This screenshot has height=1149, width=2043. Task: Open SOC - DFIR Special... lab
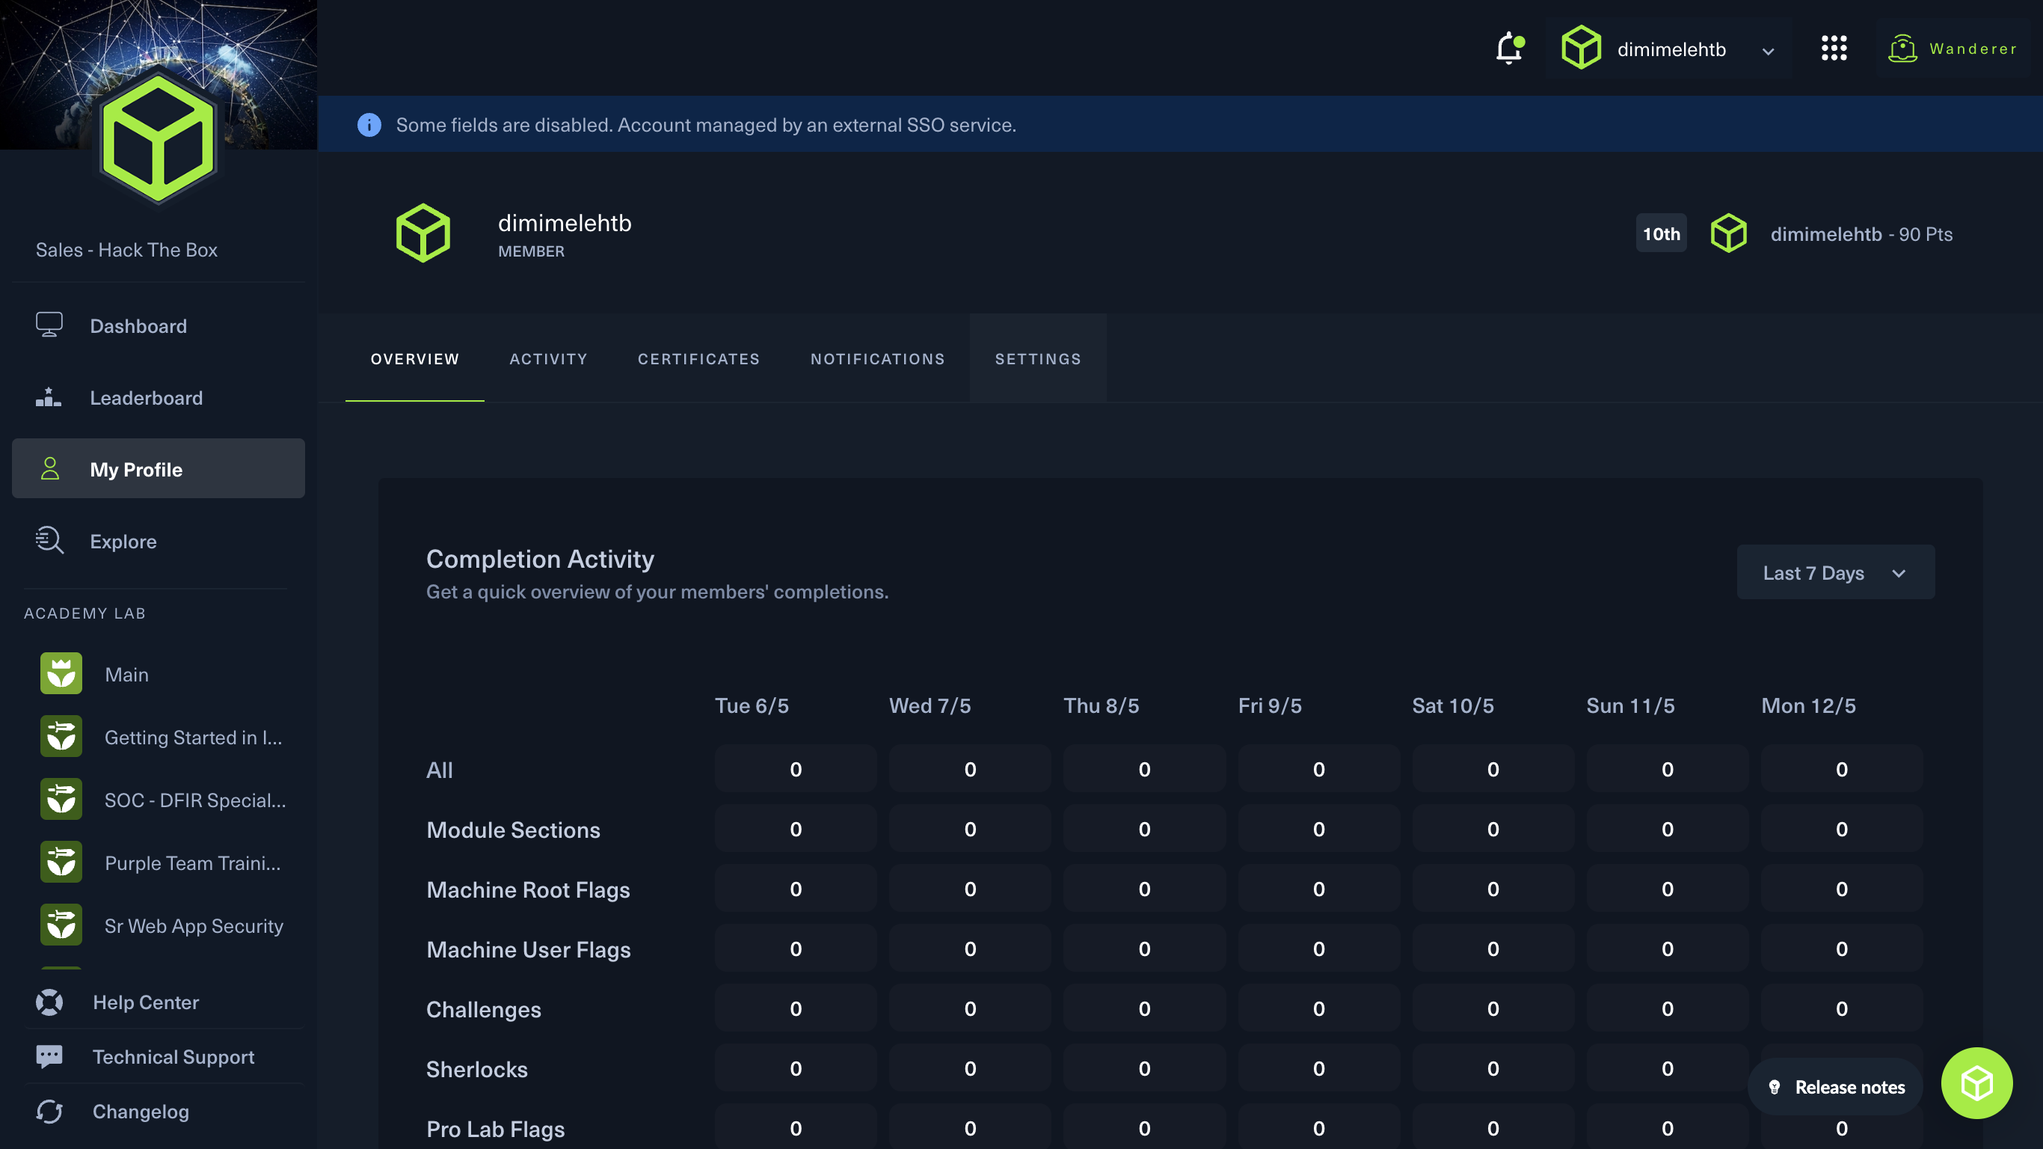pos(195,799)
